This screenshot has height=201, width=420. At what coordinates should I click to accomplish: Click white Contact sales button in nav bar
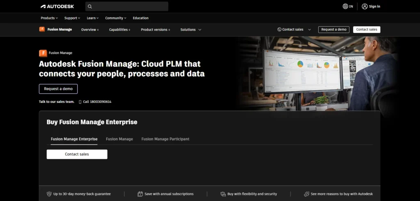point(366,30)
